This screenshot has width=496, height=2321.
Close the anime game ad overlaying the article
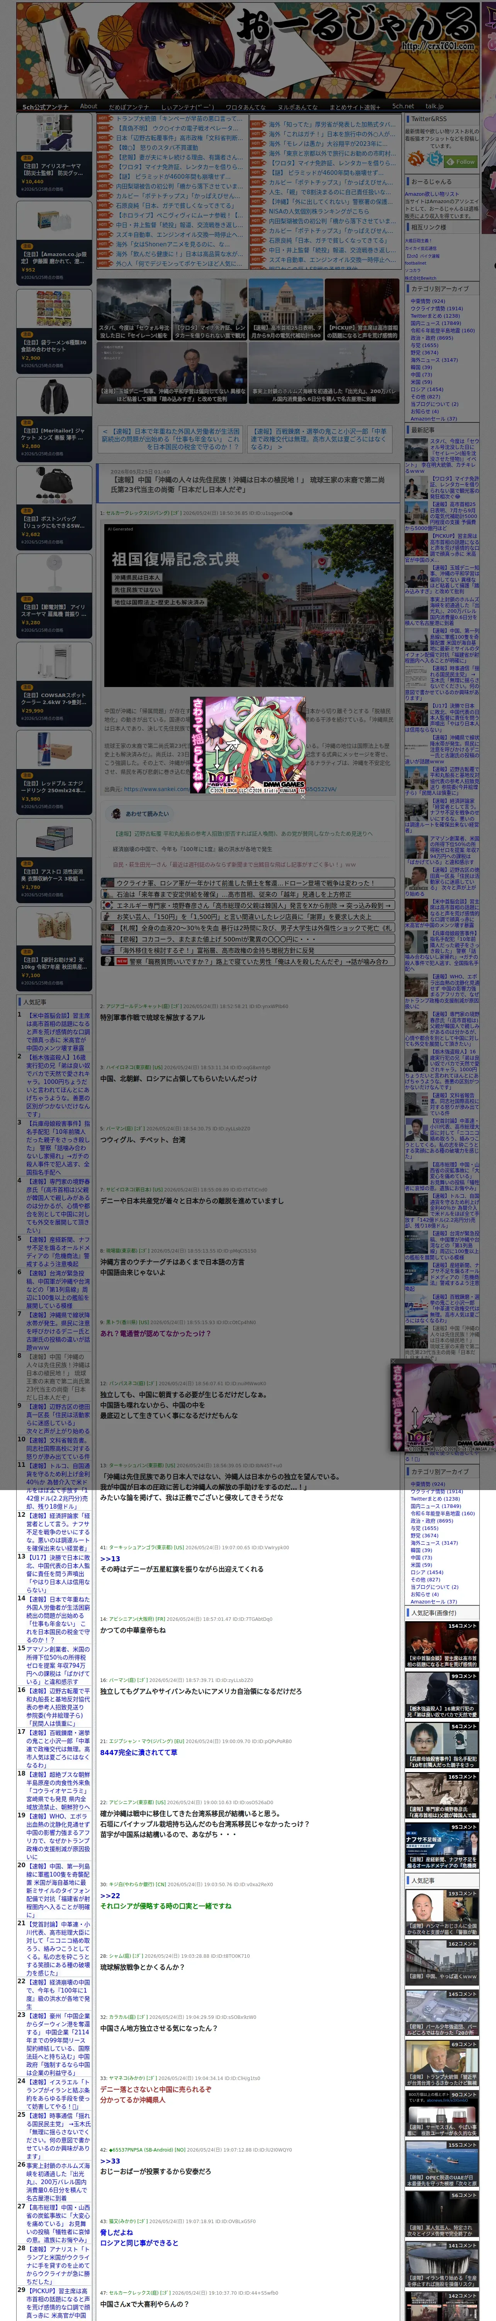[x=302, y=796]
